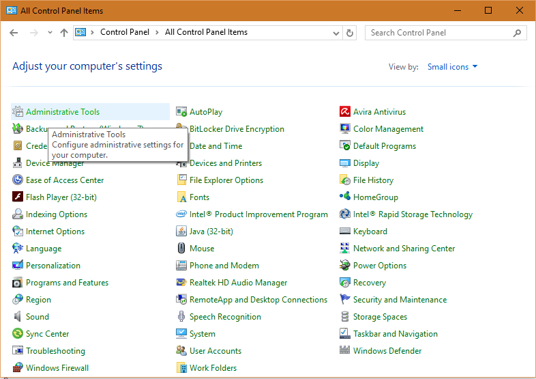
Task: Click the Security and Maintenance flag icon
Action: pyautogui.click(x=345, y=299)
